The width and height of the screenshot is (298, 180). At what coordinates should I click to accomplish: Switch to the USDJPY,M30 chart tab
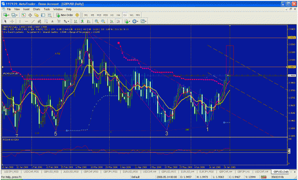tap(11, 171)
